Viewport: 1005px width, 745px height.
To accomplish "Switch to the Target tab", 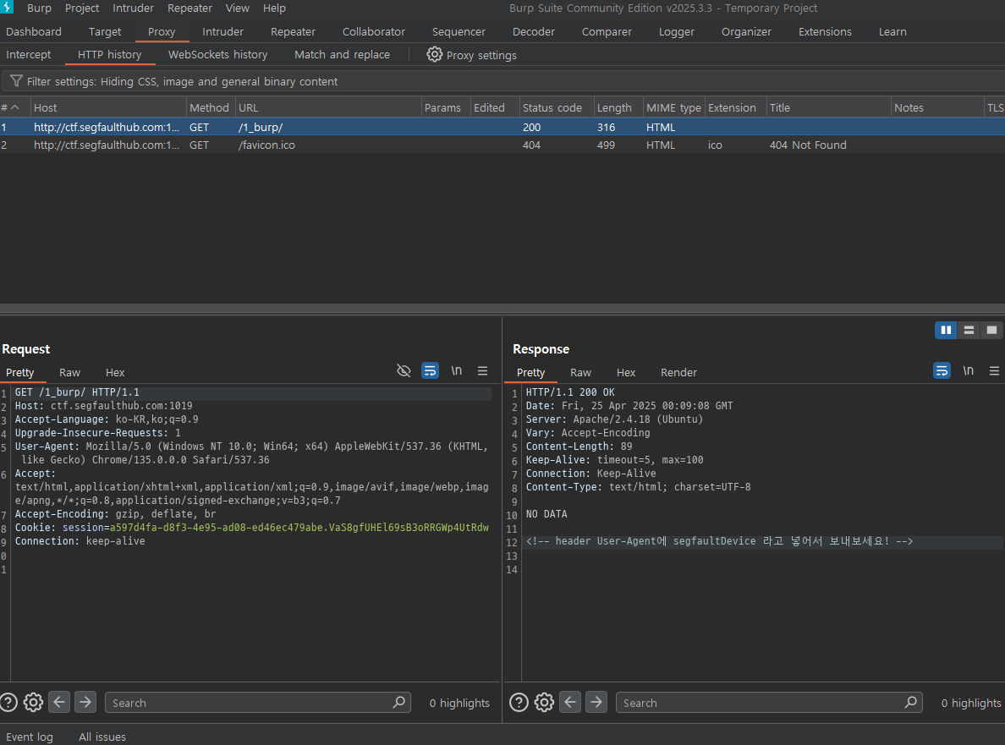I will [104, 31].
